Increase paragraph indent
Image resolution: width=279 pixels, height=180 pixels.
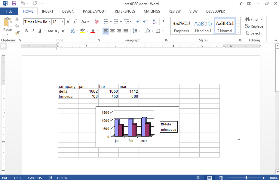click(146, 22)
